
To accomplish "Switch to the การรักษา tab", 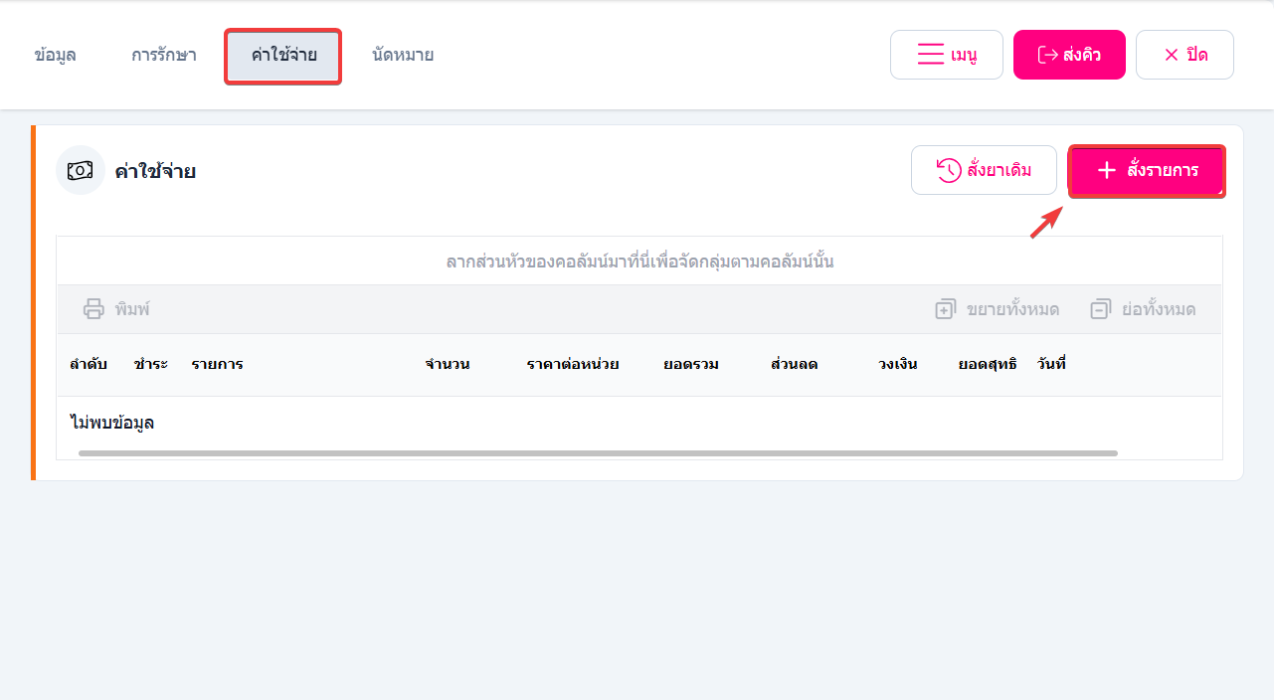I will pyautogui.click(x=164, y=55).
